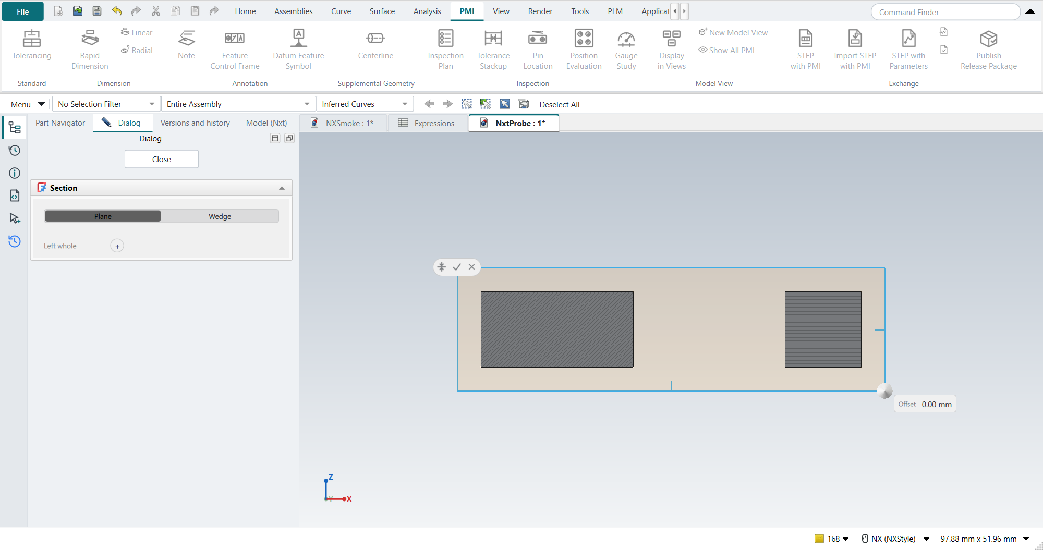Open the Inferred Curves dropdown

(365, 104)
